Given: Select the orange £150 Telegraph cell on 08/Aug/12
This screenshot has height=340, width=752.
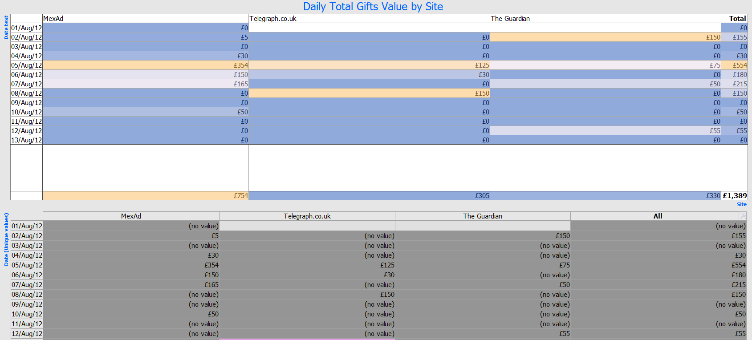Looking at the screenshot, I should [x=369, y=93].
